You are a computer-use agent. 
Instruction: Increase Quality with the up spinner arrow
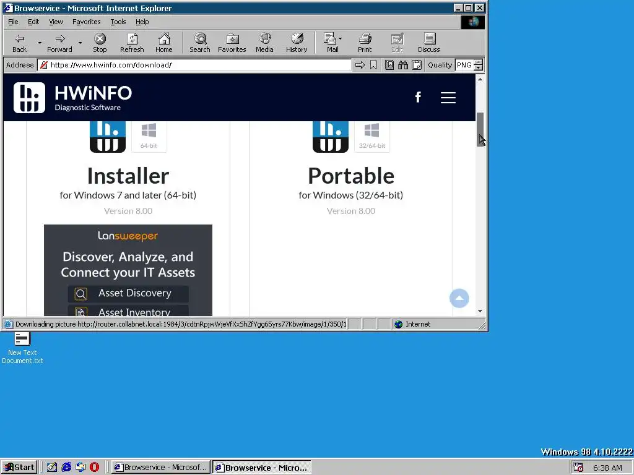pos(479,62)
